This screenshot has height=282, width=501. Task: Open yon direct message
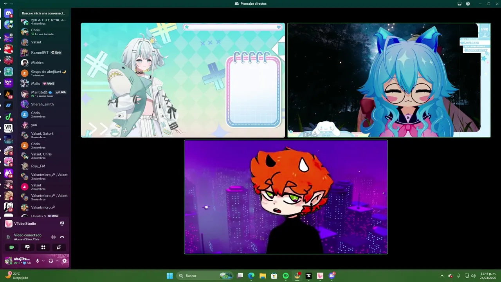[x=44, y=125]
